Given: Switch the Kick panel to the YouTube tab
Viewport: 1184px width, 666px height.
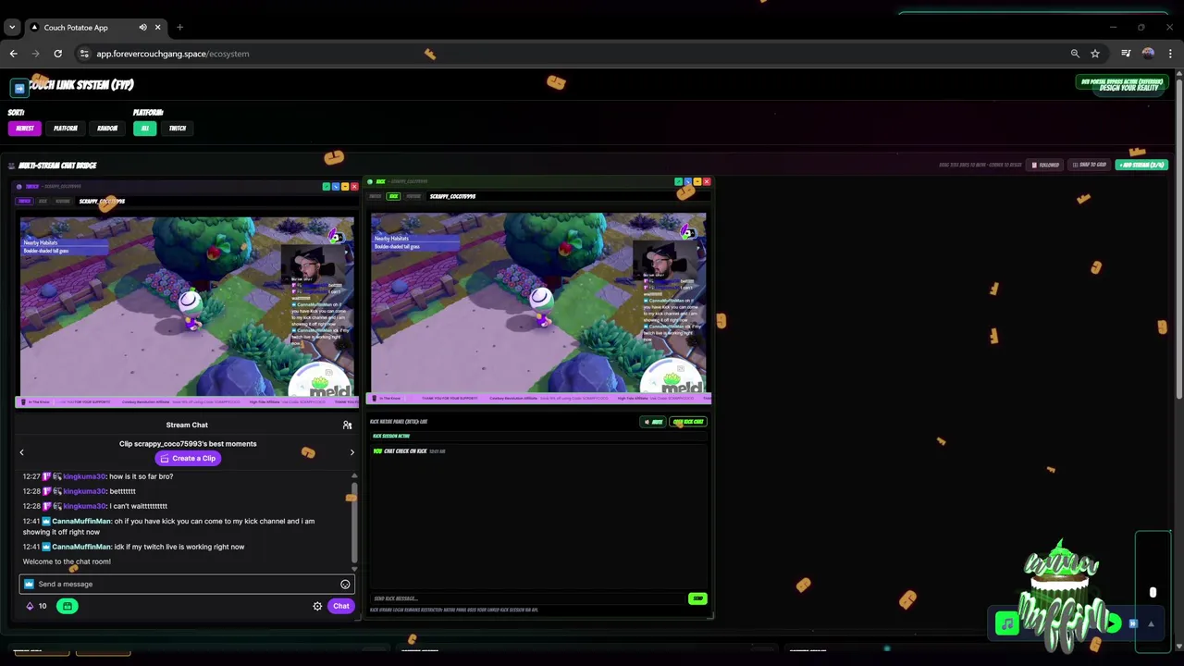Looking at the screenshot, I should [413, 196].
